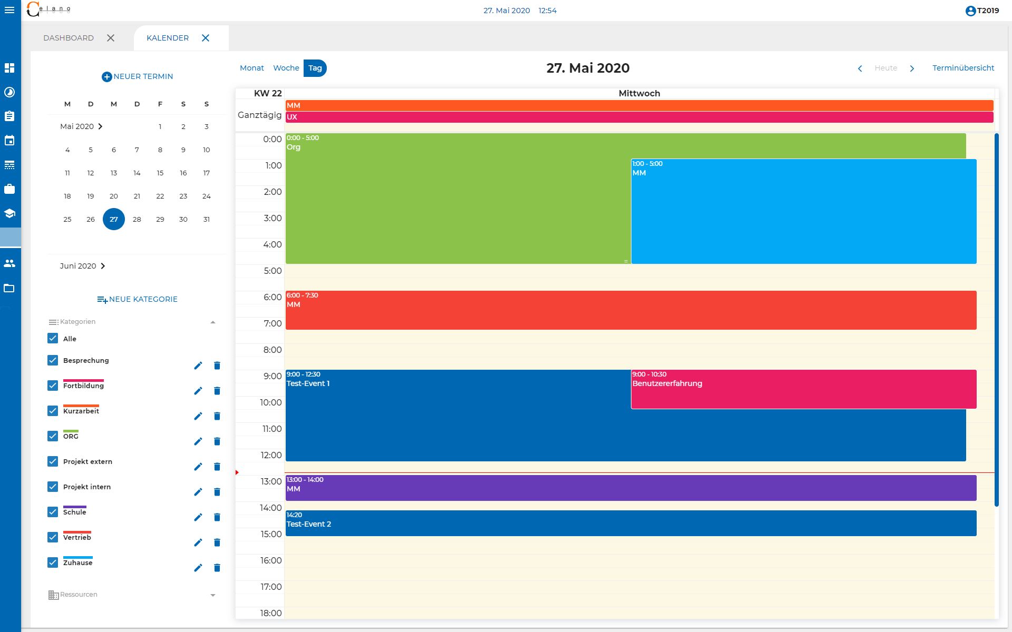The width and height of the screenshot is (1012, 632).
Task: Open the Benutzererfahrung event at 9:00
Action: (803, 390)
